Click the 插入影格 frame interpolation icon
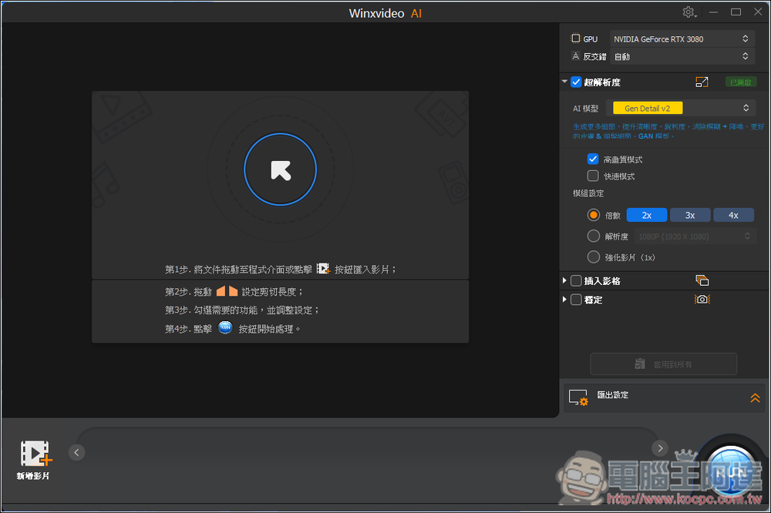Screen dimensions: 771x513 702,280
